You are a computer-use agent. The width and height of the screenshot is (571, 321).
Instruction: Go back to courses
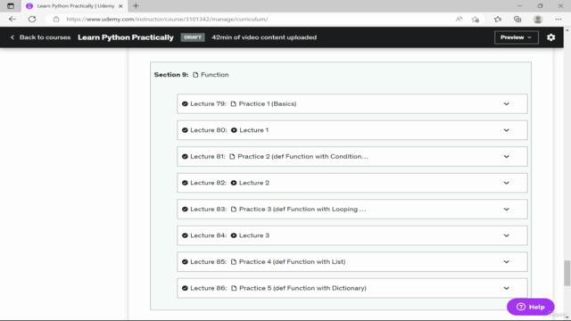40,37
